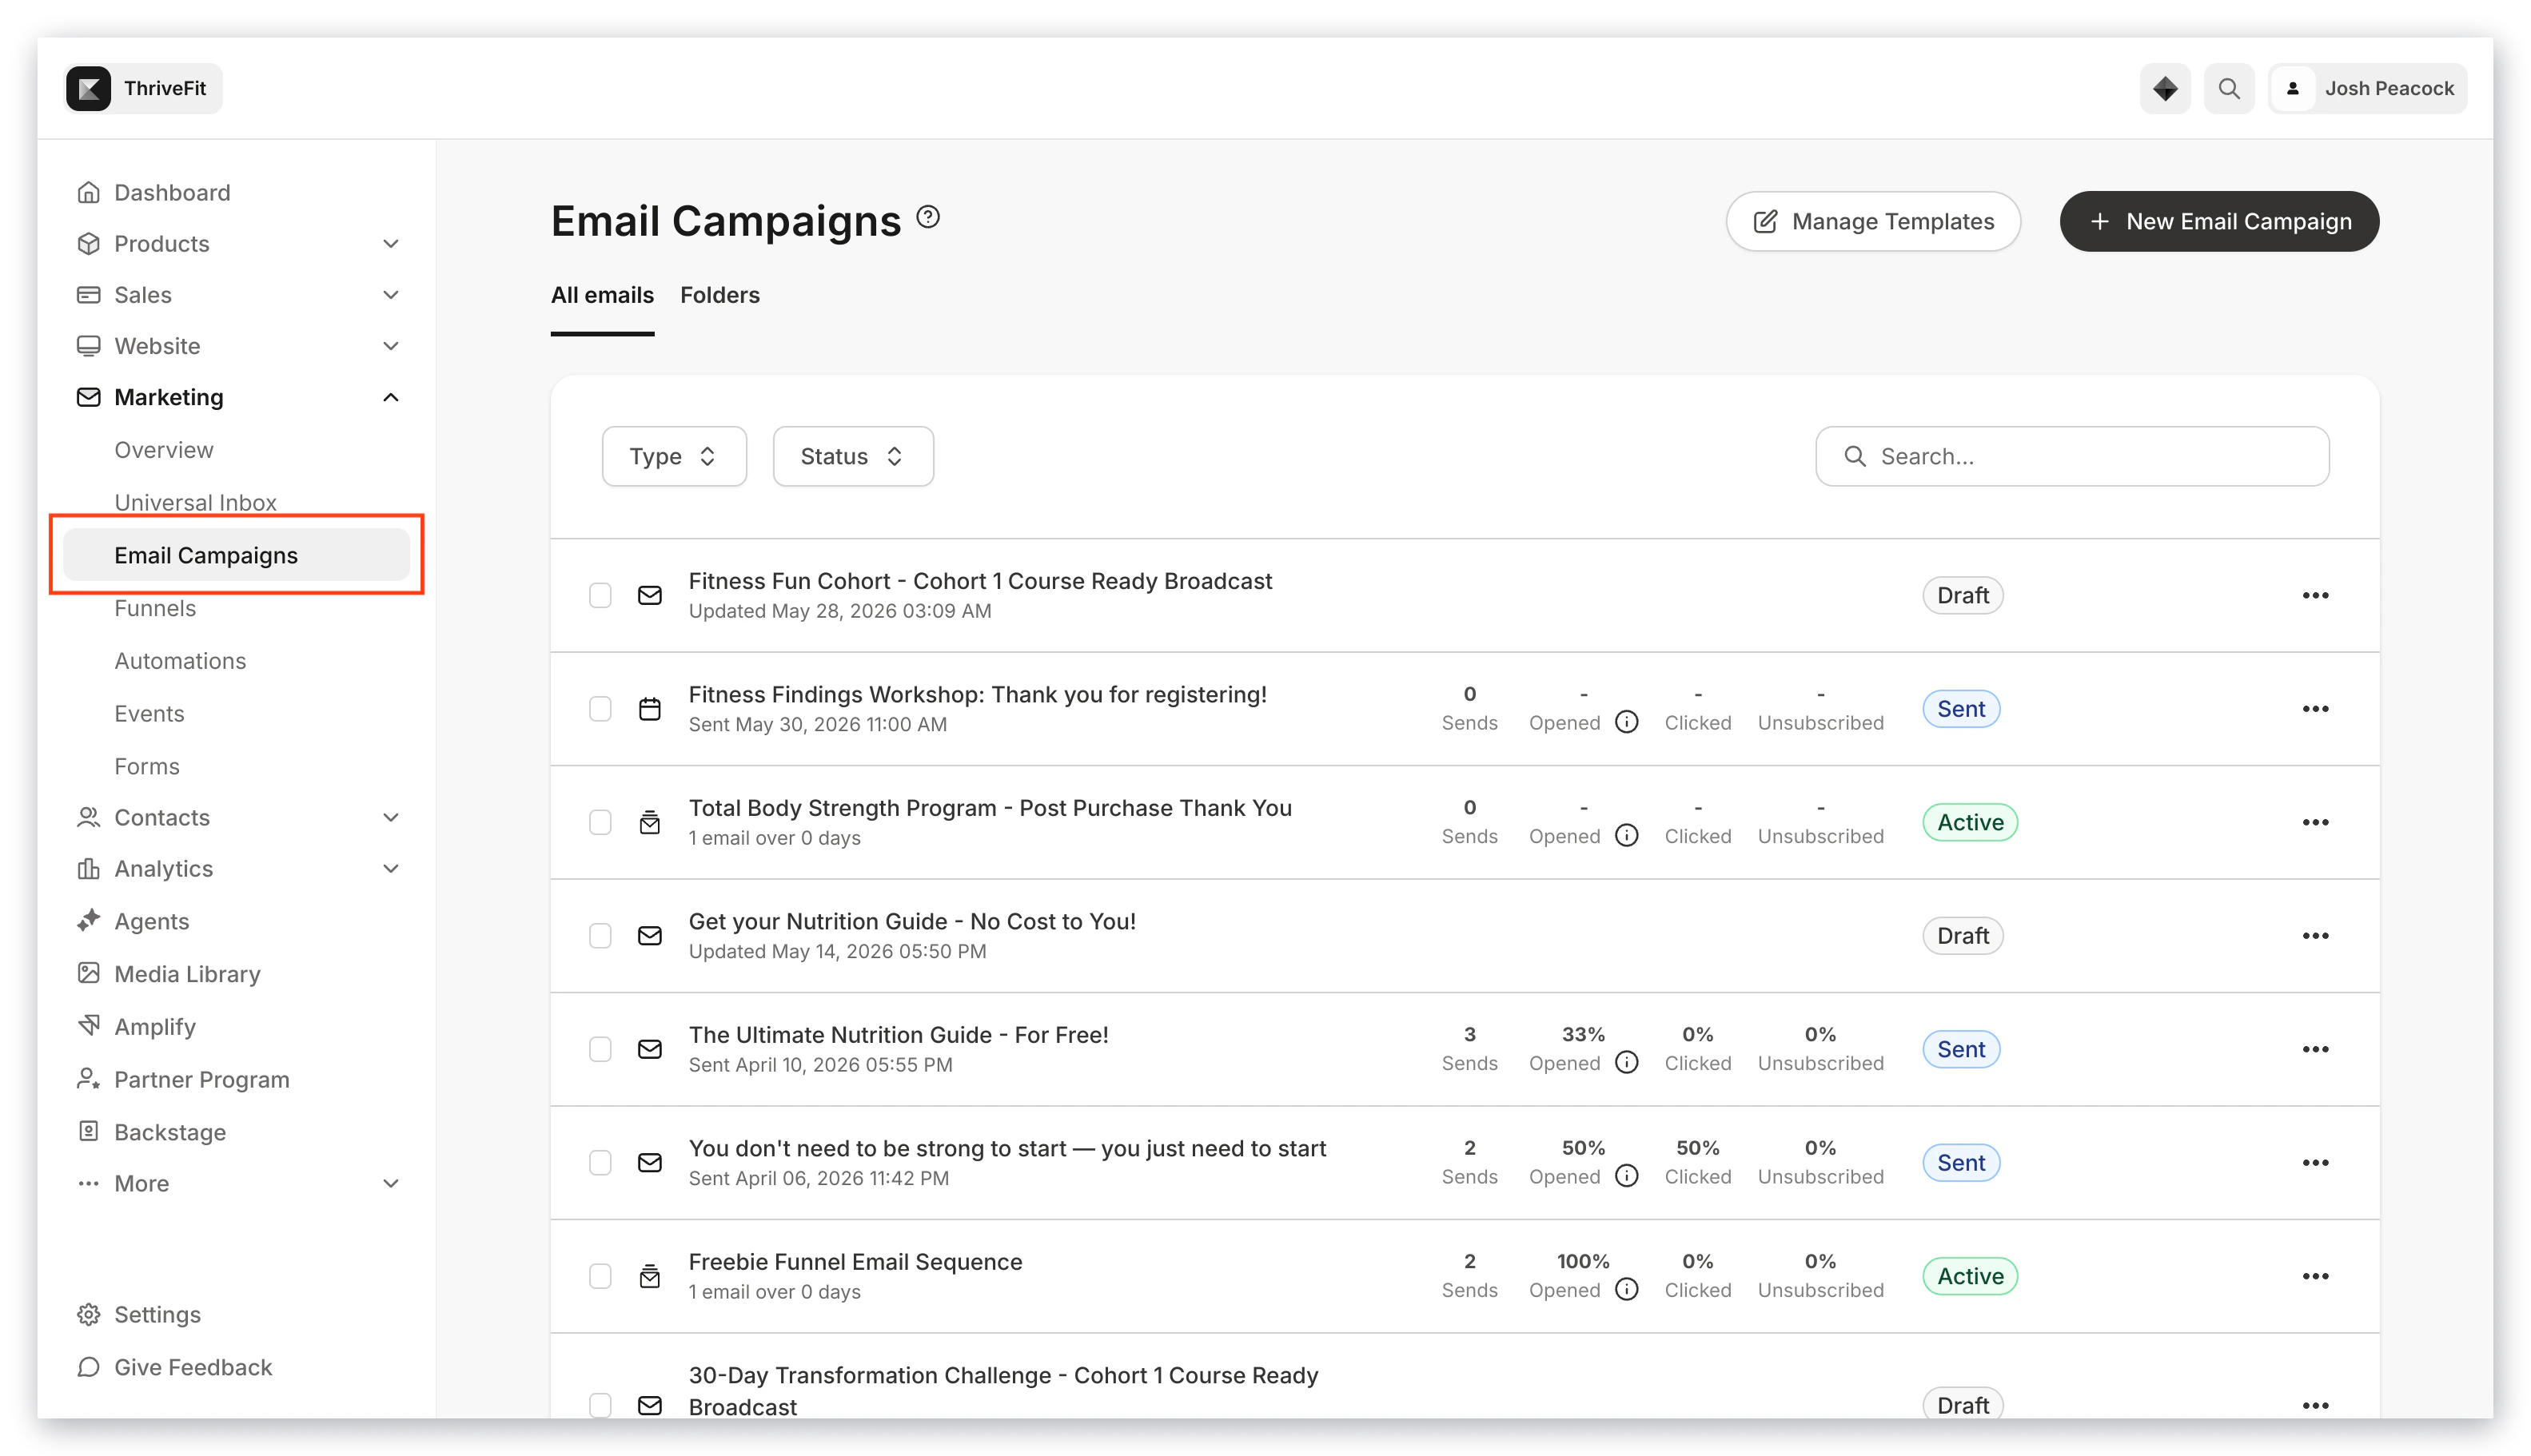Click Opened info icon for Fitness Findings Workshop

[1627, 722]
